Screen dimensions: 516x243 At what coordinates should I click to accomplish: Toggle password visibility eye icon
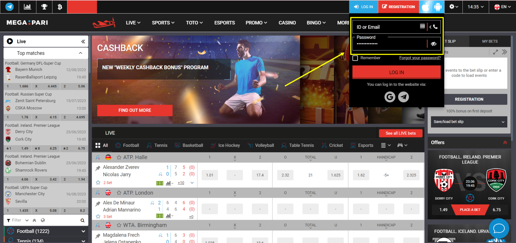point(434,44)
